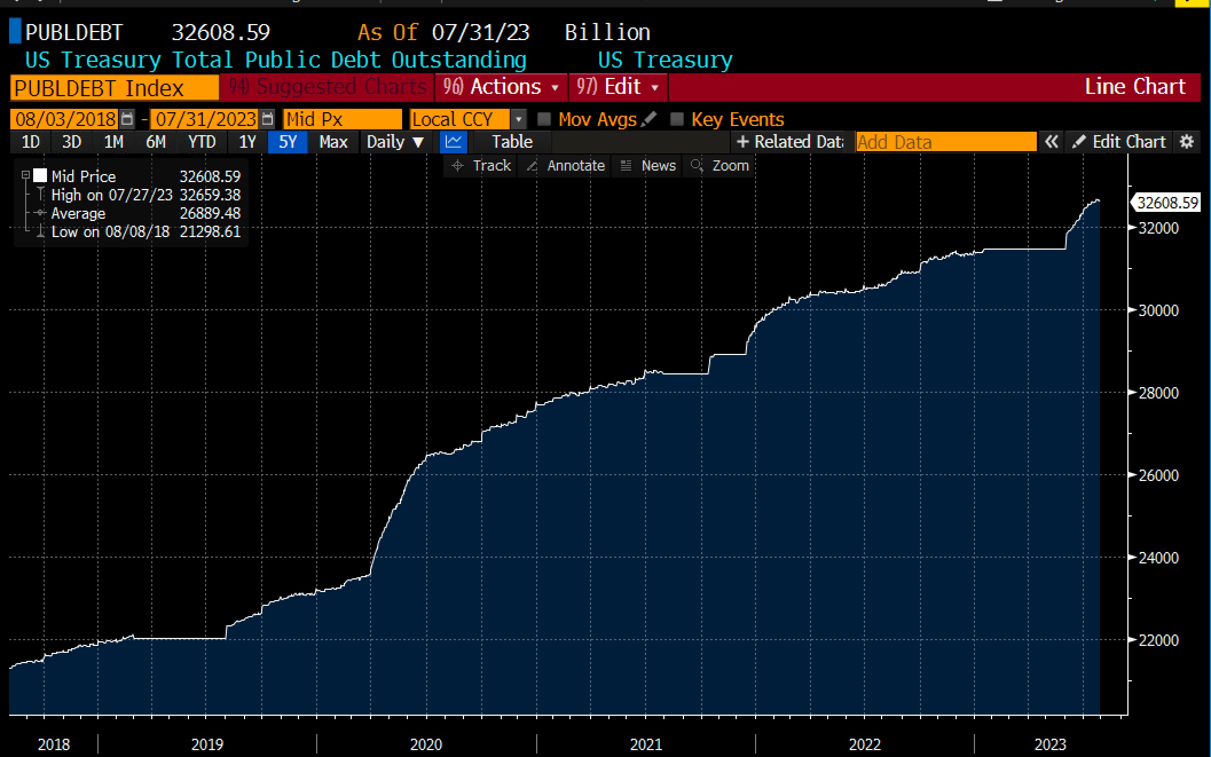Click the Add Data input field
Image resolution: width=1211 pixels, height=757 pixels.
(x=946, y=141)
